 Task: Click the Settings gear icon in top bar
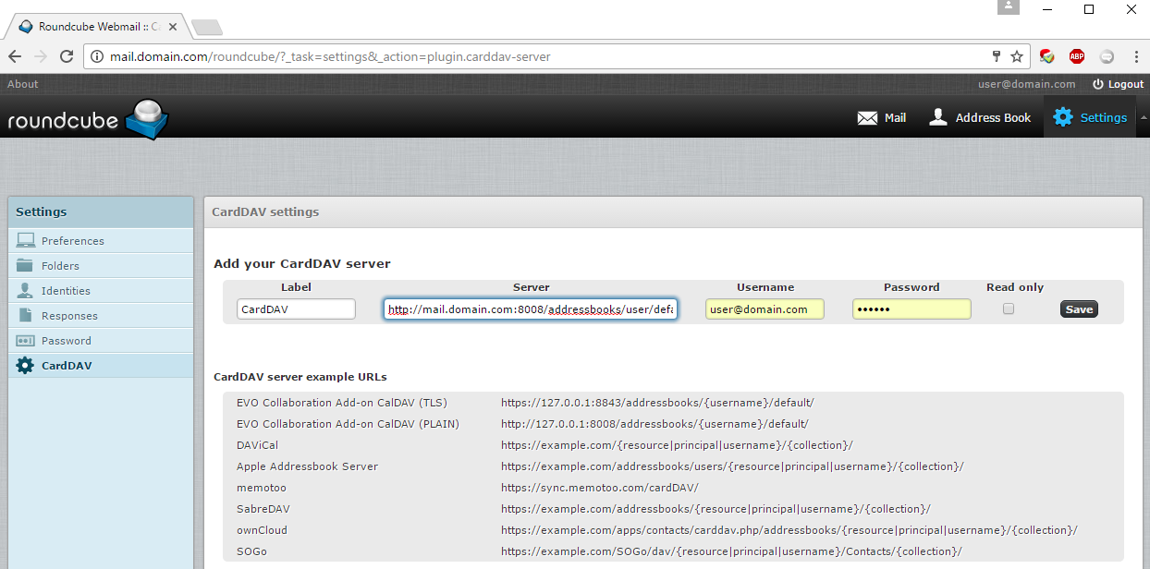(x=1063, y=117)
